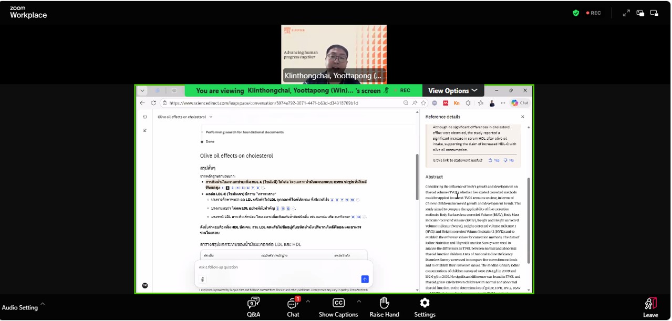Click the 'Ask a follow-up question' field
Screen dimensions: 672x321
(278, 267)
